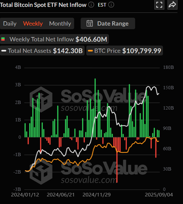Click the 2024/06/21 axis date label
Screen dimensions: 183x204
coord(61,195)
